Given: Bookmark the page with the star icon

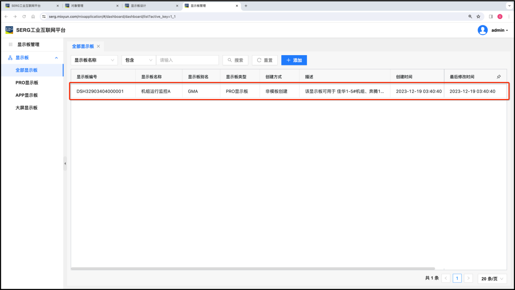Looking at the screenshot, I should (x=478, y=17).
